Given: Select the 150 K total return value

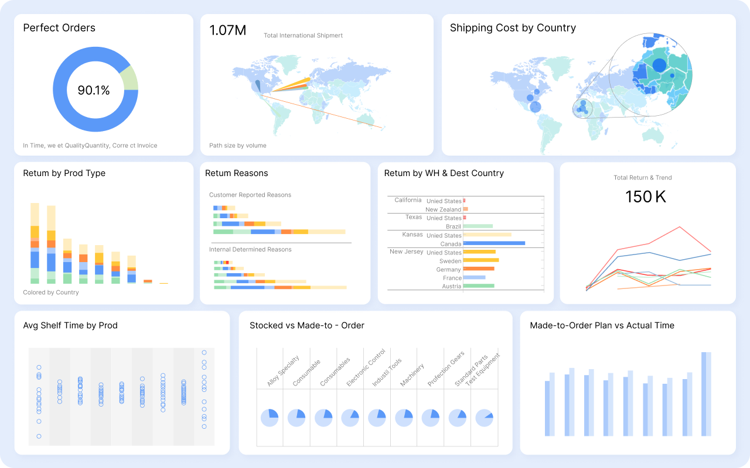Looking at the screenshot, I should click(646, 197).
